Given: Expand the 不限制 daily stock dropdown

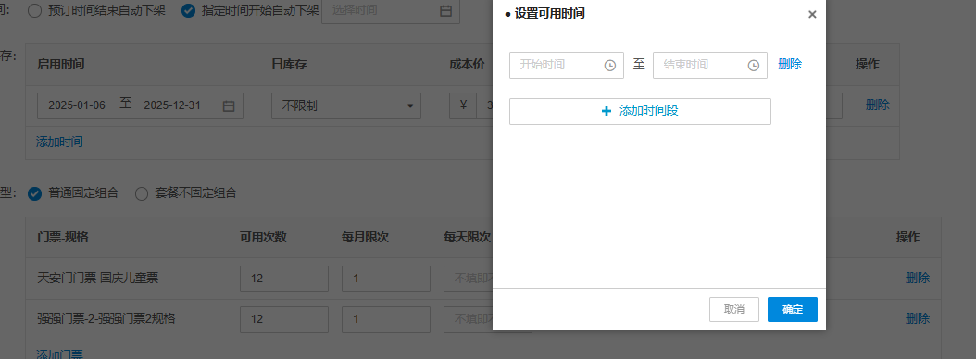Looking at the screenshot, I should pos(346,105).
